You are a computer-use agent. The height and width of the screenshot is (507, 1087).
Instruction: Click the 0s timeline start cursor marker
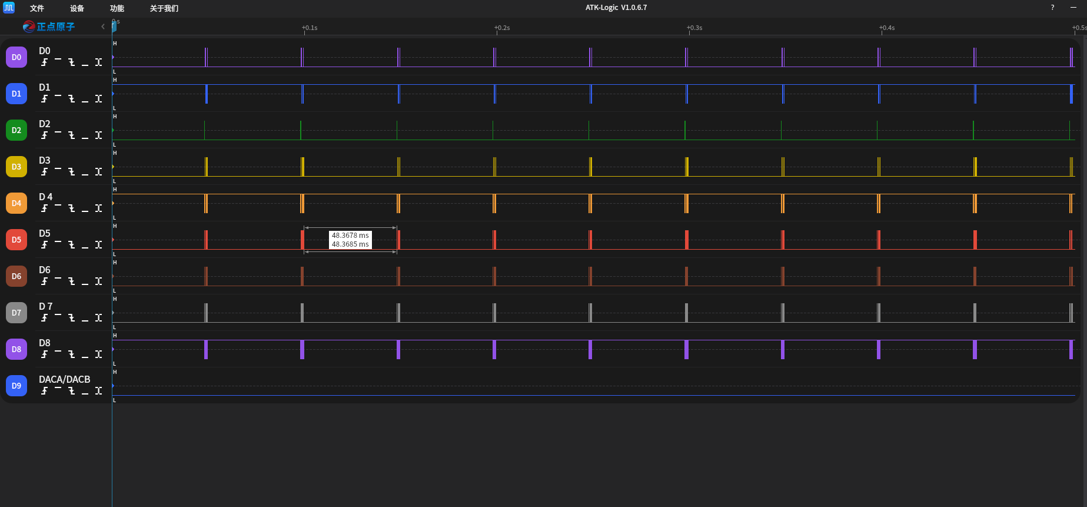(x=114, y=26)
